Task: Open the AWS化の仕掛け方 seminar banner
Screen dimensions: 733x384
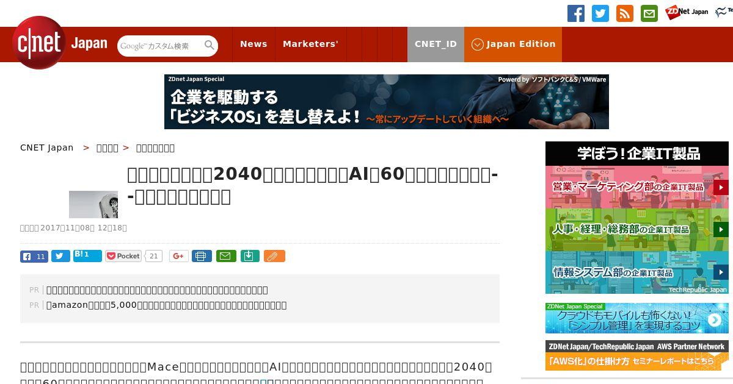Action: pyautogui.click(x=637, y=355)
